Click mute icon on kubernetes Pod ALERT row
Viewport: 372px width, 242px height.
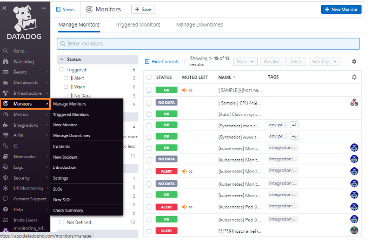184,207
